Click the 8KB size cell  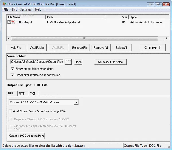point(124,22)
